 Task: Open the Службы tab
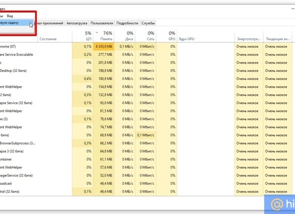pos(148,23)
